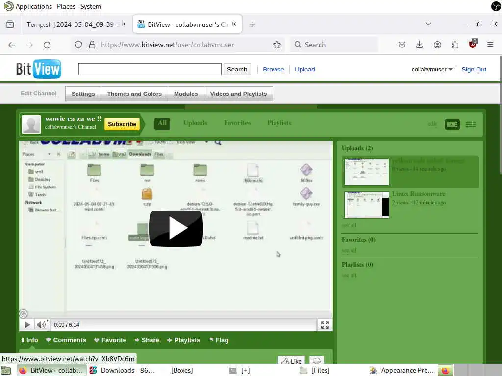
Task: Open the Firefox hamburger menu
Action: tap(490, 45)
